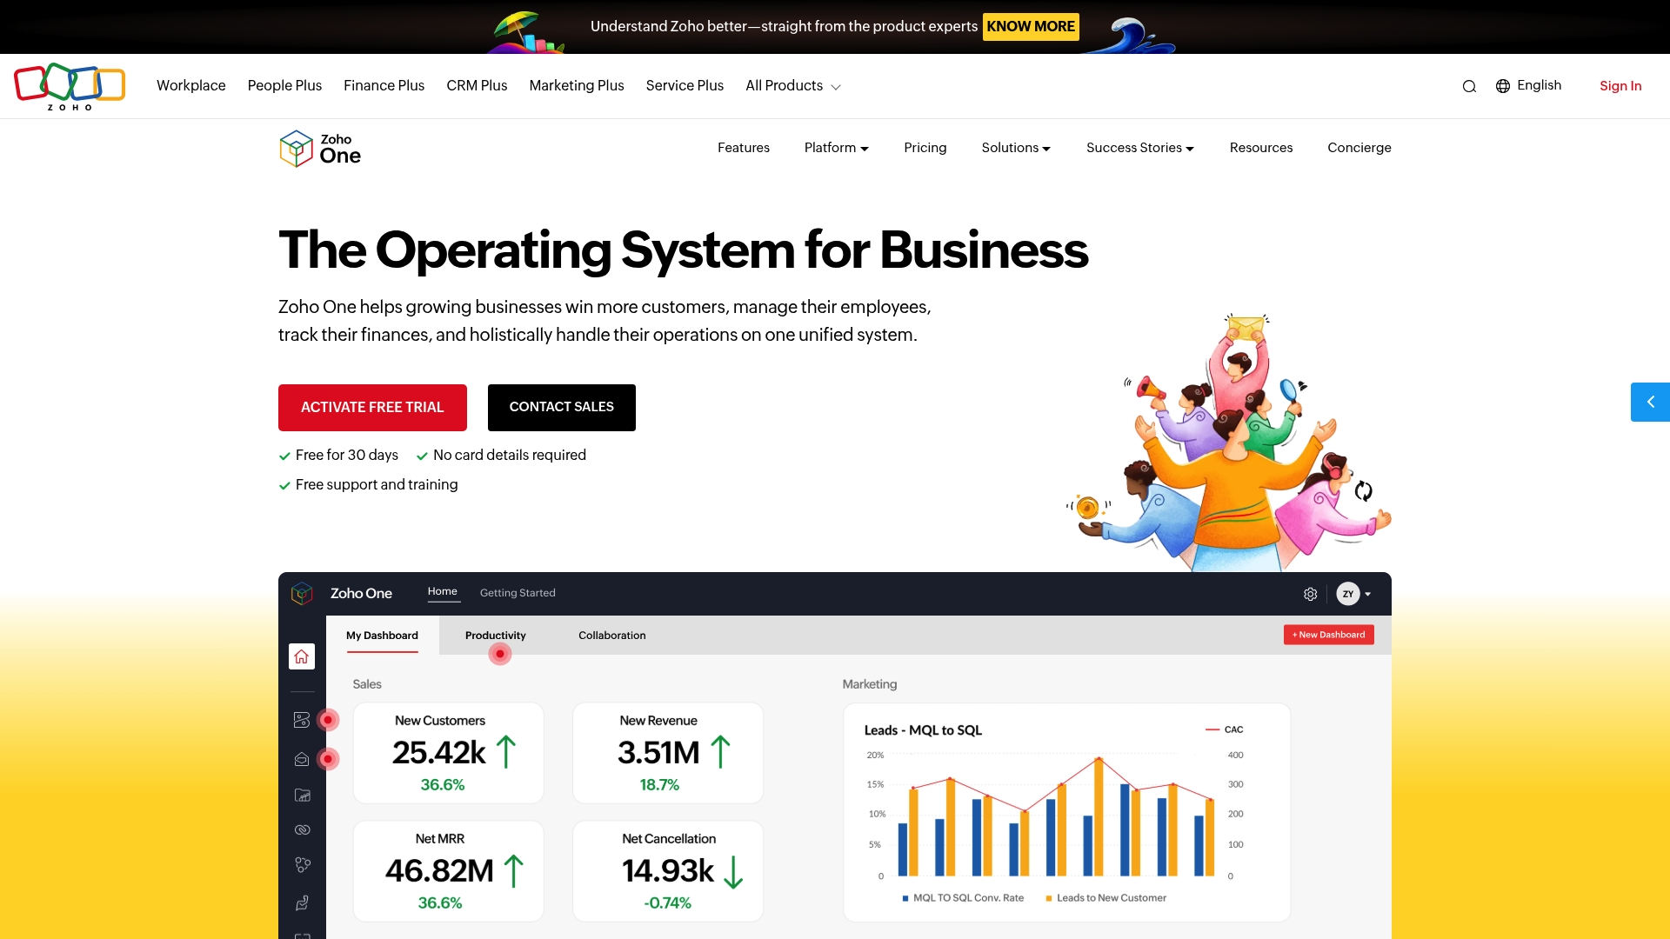Click the Zoho One cube logo
The width and height of the screenshot is (1670, 939).
pos(296,149)
